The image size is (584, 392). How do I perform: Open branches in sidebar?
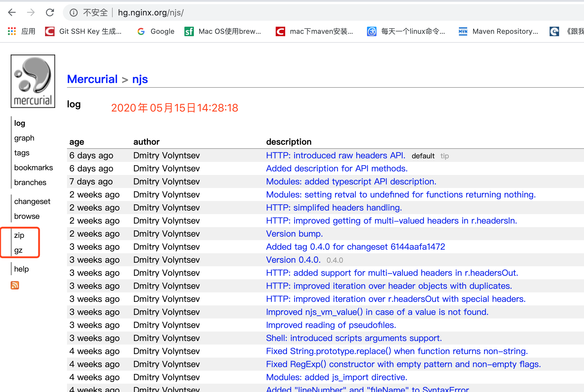[30, 182]
